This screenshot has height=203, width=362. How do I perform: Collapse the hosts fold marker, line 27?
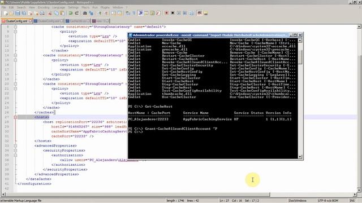15,117
